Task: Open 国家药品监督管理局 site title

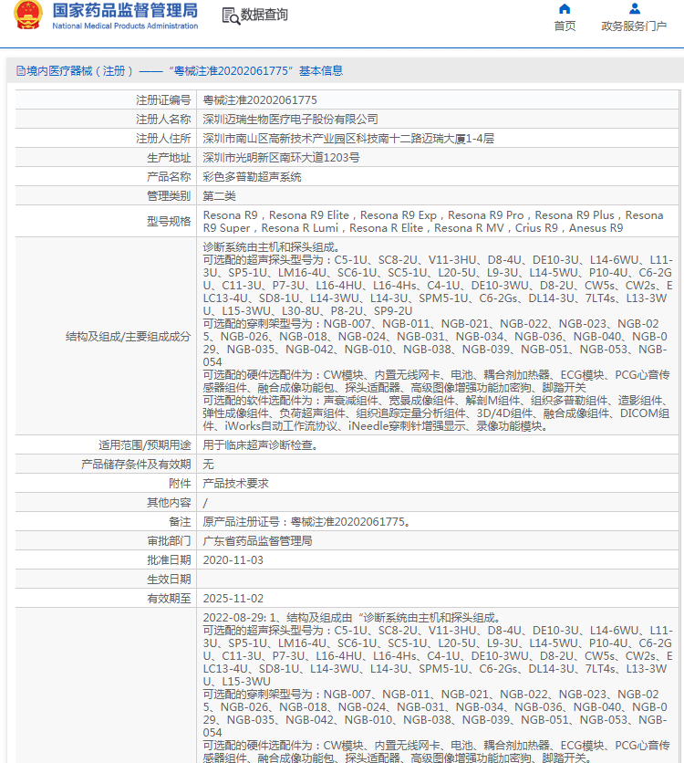Action: 125,10
